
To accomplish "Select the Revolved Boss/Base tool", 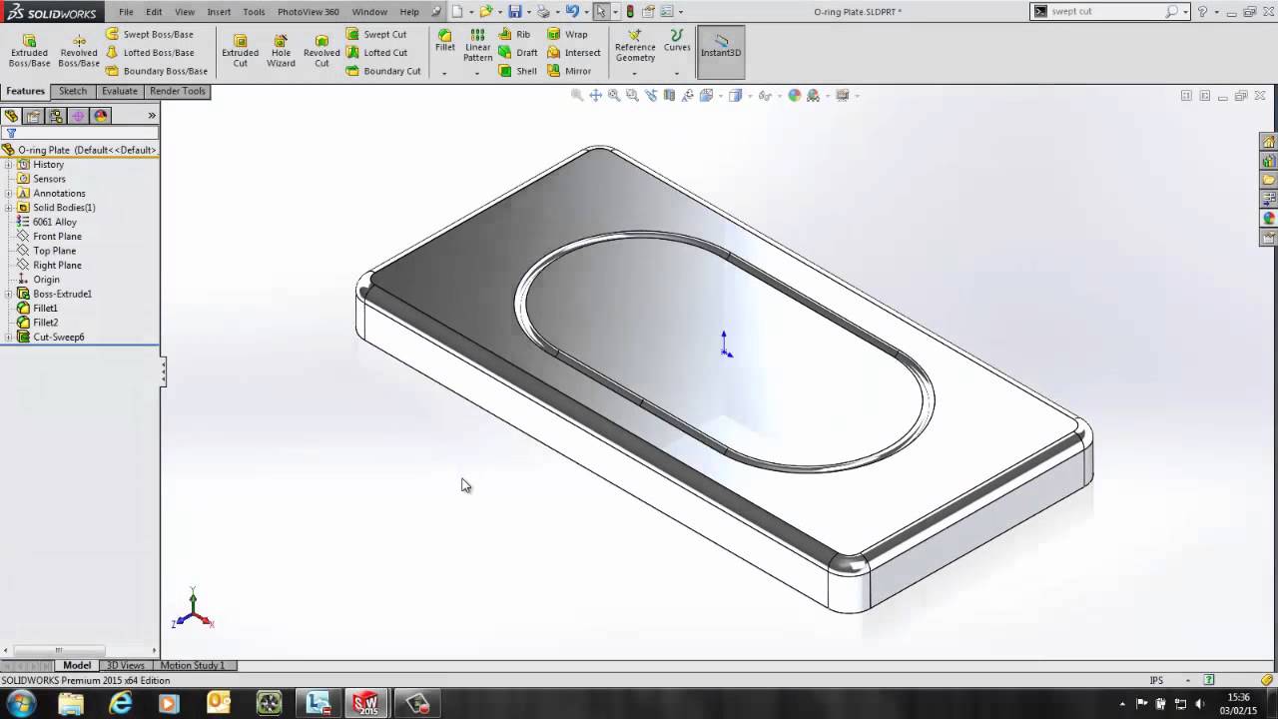I will click(x=78, y=51).
